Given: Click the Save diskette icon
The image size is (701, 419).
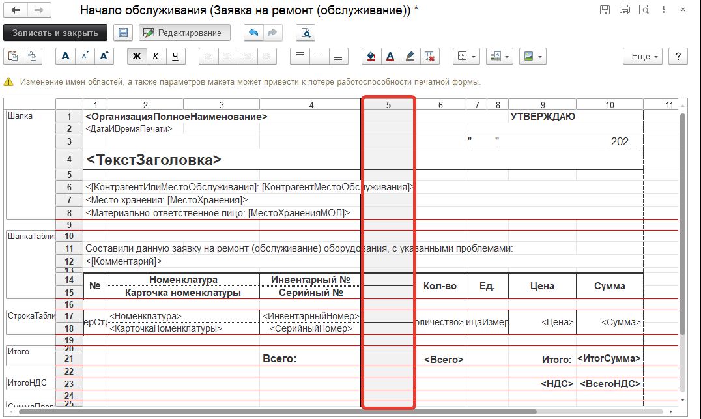Looking at the screenshot, I should click(122, 33).
